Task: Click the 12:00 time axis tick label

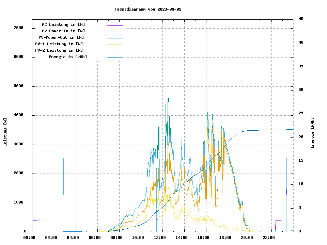Action: pos(160,238)
